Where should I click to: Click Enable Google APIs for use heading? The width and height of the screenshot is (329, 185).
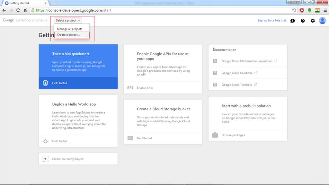[x=163, y=56]
